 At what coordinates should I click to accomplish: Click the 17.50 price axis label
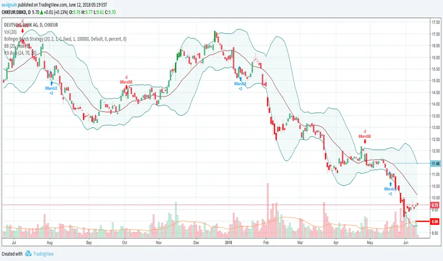tap(436, 22)
